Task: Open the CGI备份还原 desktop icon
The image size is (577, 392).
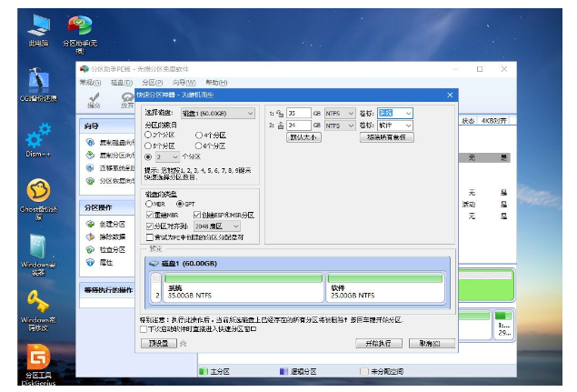Action: point(38,84)
